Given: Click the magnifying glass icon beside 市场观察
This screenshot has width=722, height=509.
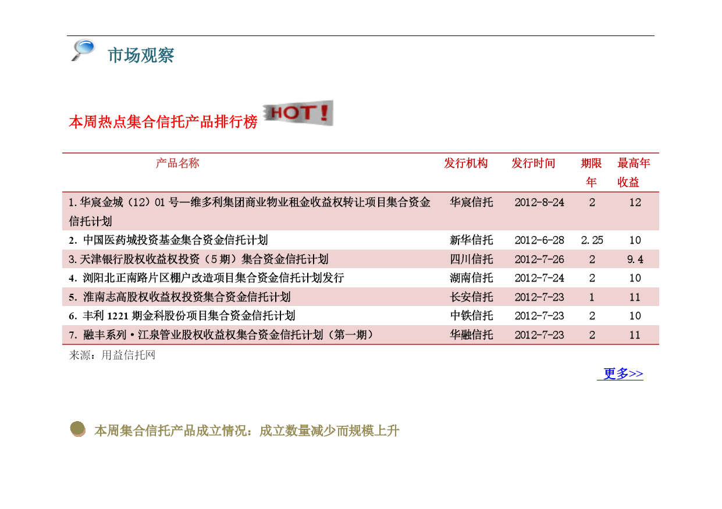Looking at the screenshot, I should 83,50.
